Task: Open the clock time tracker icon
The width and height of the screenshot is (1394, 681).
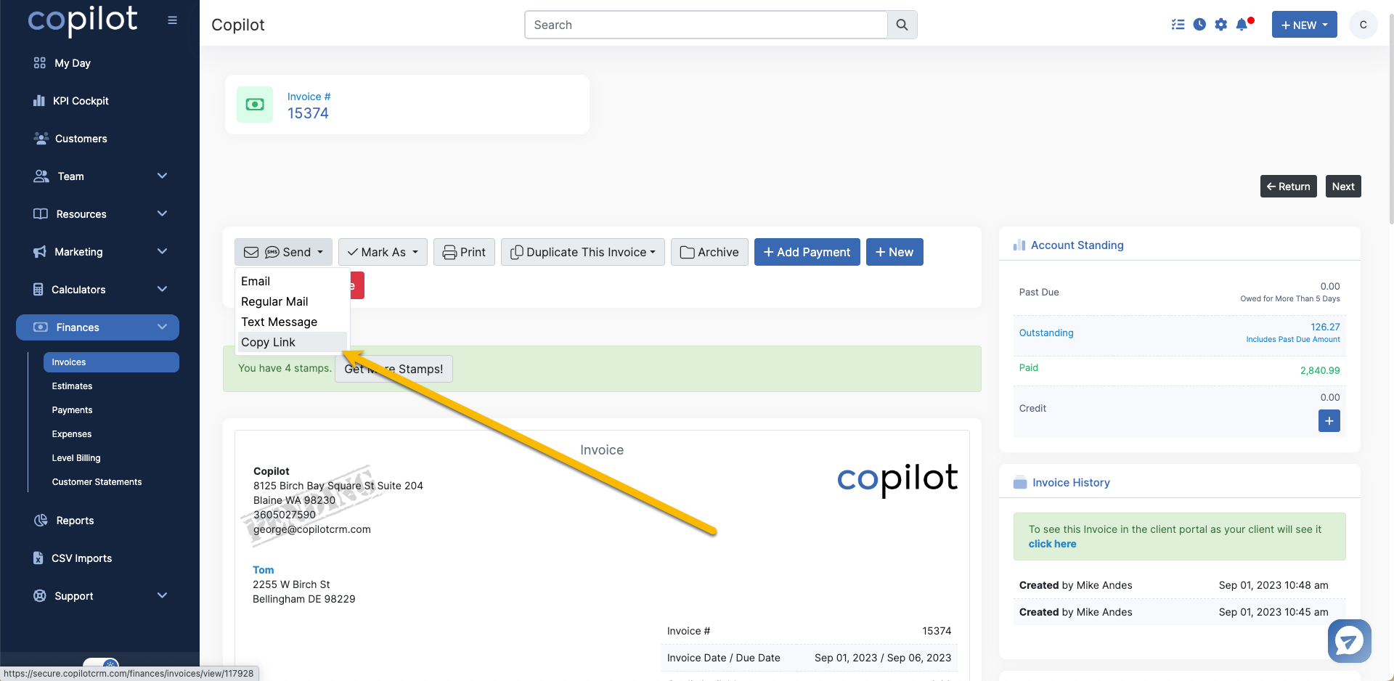Action: click(1199, 25)
